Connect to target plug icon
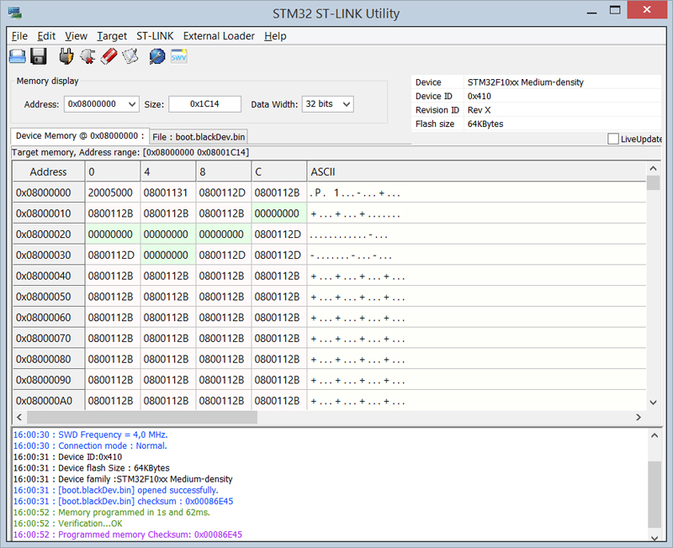Image resolution: width=673 pixels, height=548 pixels. 66,56
